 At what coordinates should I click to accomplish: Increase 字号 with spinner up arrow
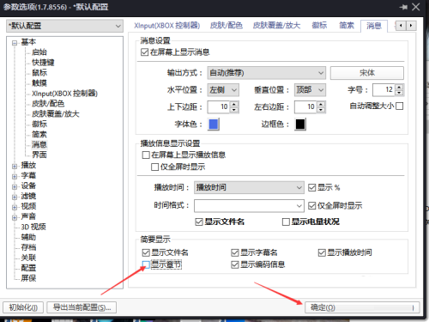400,87
